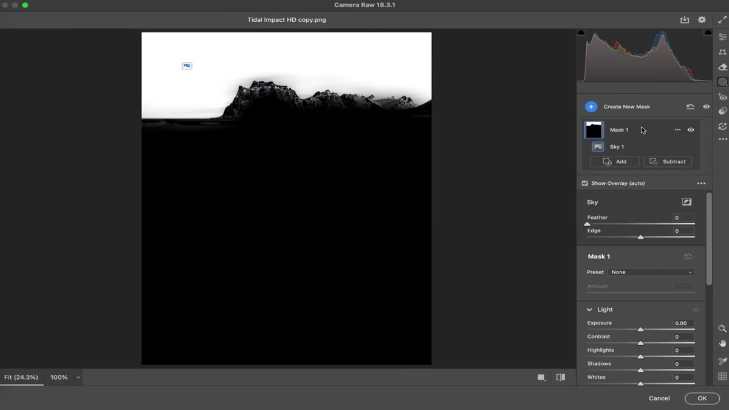The width and height of the screenshot is (729, 410).
Task: Click the save image download icon
Action: click(x=685, y=19)
